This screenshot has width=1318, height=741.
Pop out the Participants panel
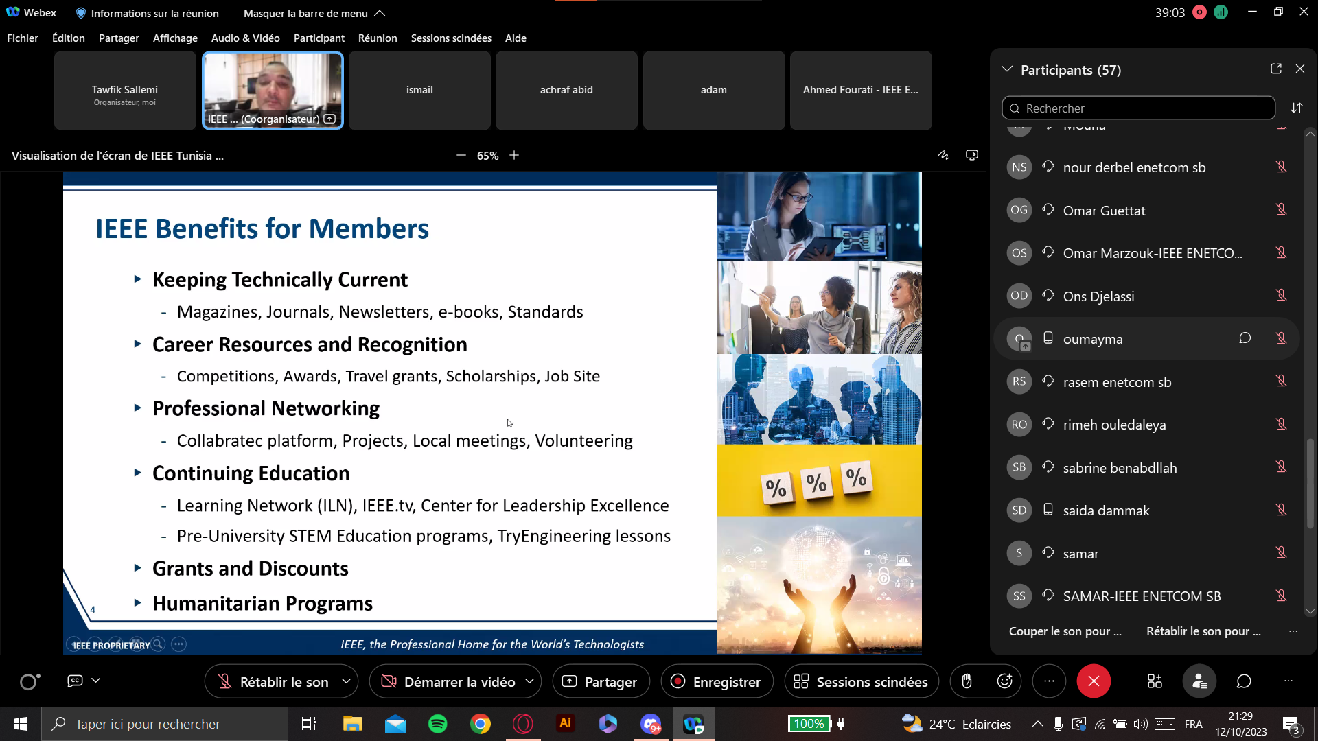[x=1276, y=69]
